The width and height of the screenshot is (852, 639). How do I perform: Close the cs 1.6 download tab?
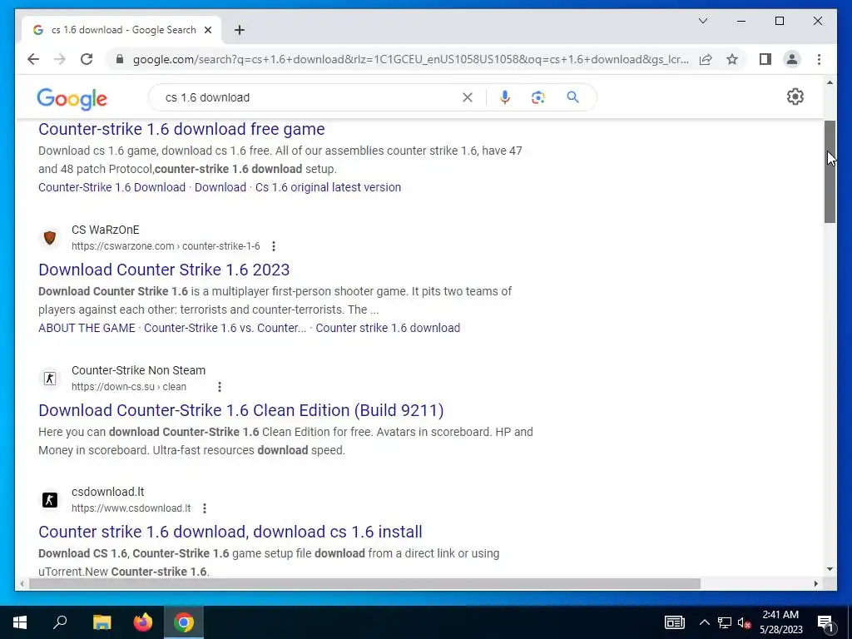coord(207,30)
